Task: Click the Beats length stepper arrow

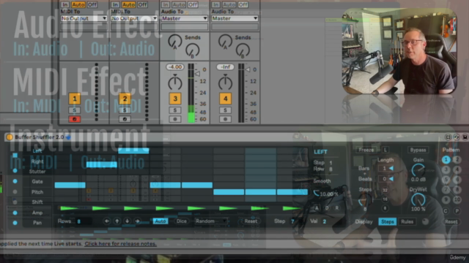Action: (x=391, y=178)
